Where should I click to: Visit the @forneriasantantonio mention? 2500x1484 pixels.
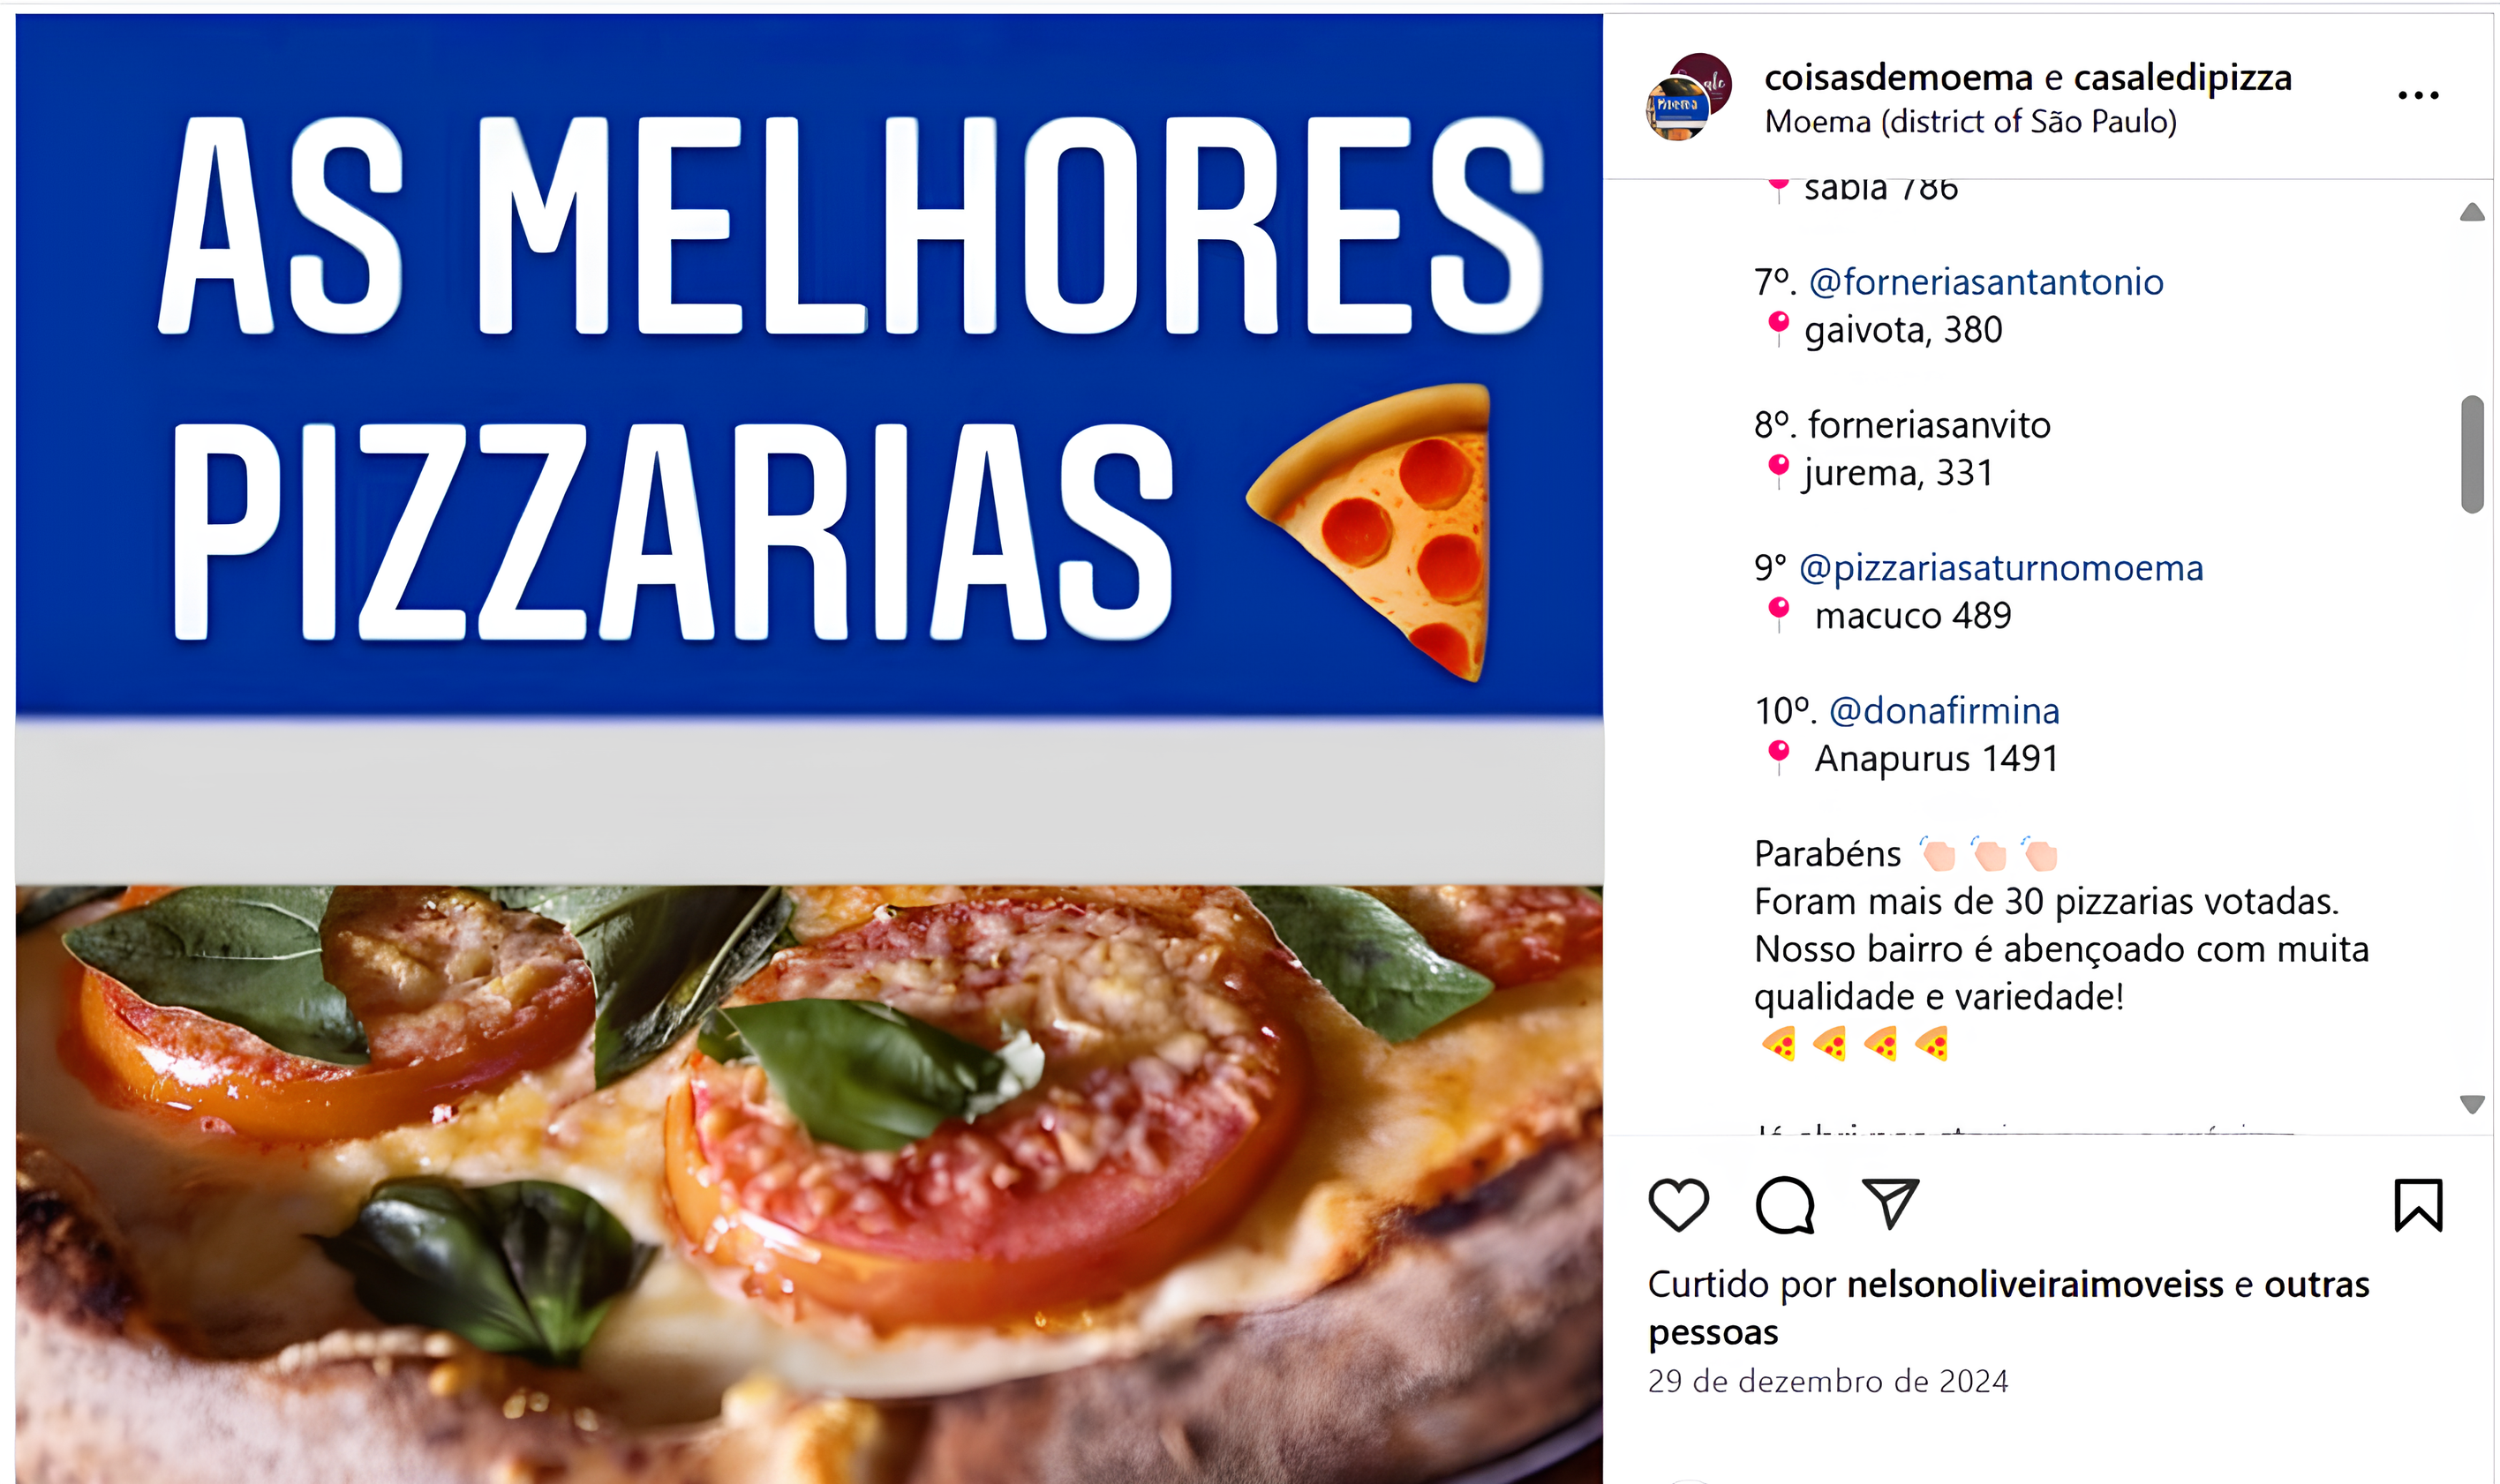(x=1984, y=282)
